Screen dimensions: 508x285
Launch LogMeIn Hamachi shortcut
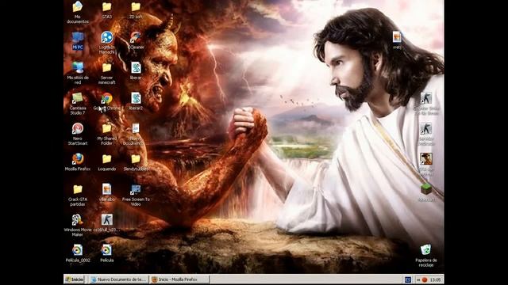[x=106, y=43]
